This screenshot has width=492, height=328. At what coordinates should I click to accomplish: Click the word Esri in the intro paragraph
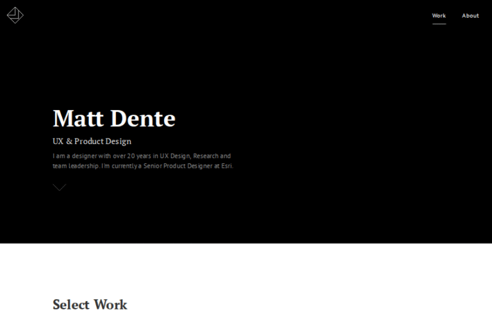click(227, 166)
